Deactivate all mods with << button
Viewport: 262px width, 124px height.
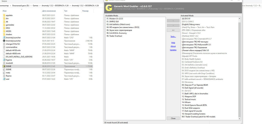(173, 30)
